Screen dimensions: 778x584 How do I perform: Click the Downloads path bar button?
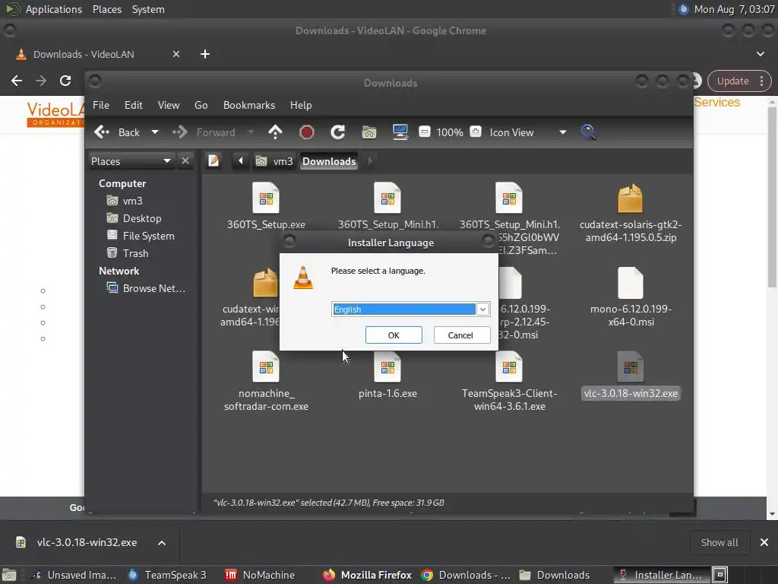[x=329, y=161]
